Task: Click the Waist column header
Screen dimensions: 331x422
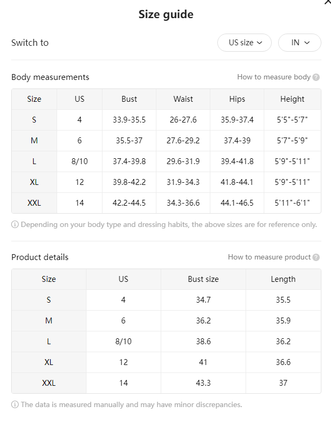Action: point(183,99)
